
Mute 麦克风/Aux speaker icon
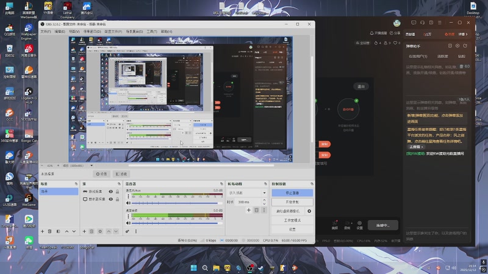click(x=128, y=203)
